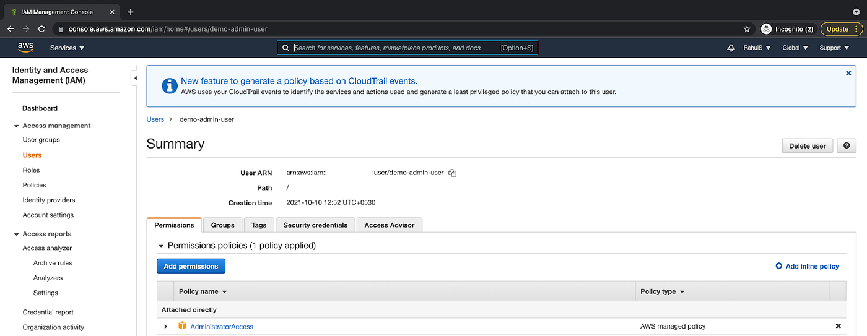
Task: Go to Dashboard in the sidebar
Action: (x=40, y=108)
